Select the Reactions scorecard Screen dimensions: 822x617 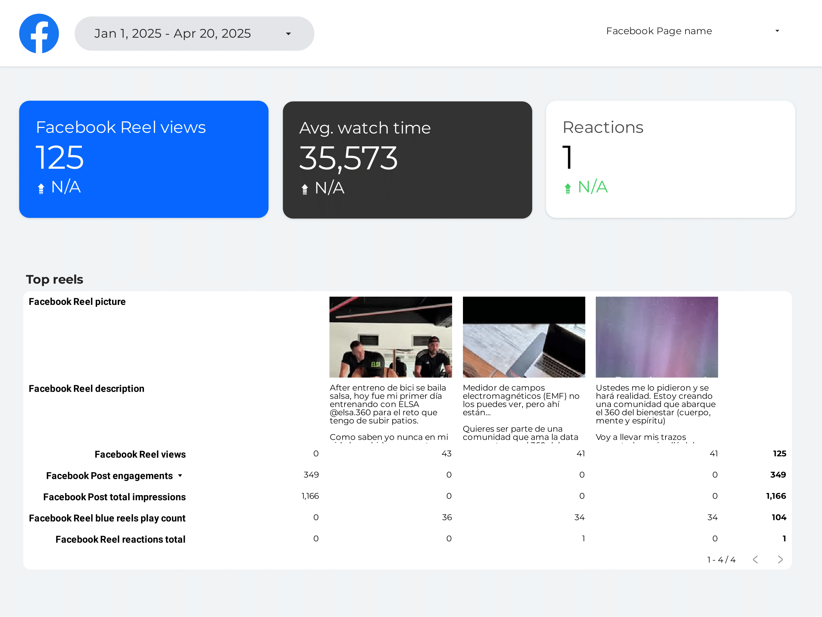pyautogui.click(x=670, y=160)
